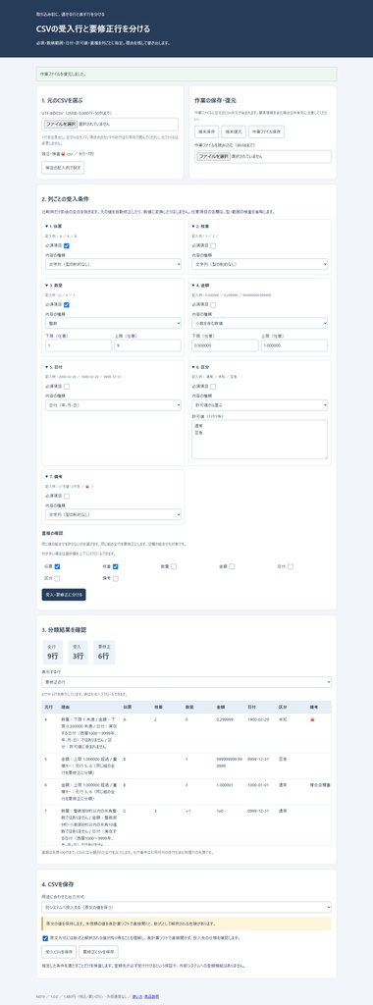Viewport: 373px width, 1005px height.
Task: Click the file chooser under 元のCSVを選ぶ
Action: coord(110,124)
